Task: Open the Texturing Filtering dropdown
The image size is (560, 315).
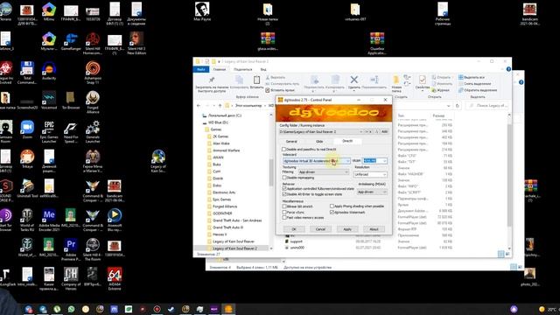Action: [324, 172]
